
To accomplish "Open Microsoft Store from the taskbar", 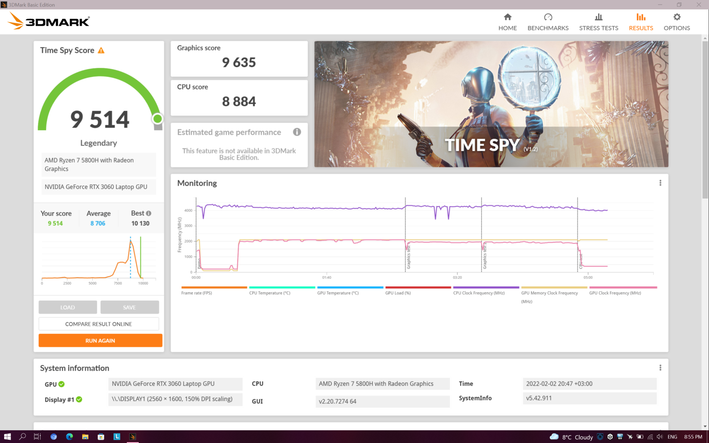I will tap(101, 437).
